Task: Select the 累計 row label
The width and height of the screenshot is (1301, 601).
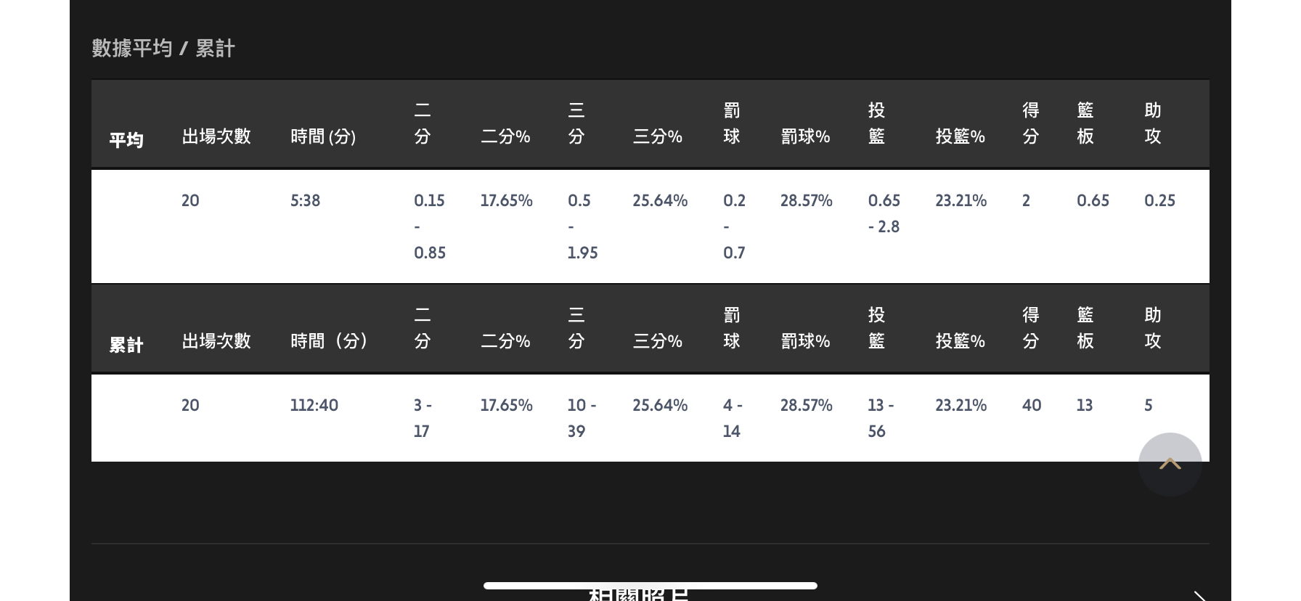Action: point(126,345)
